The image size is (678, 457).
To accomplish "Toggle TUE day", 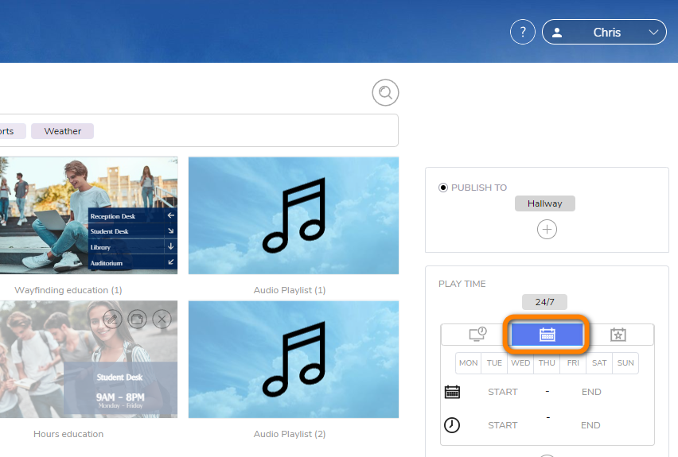I will (x=494, y=363).
